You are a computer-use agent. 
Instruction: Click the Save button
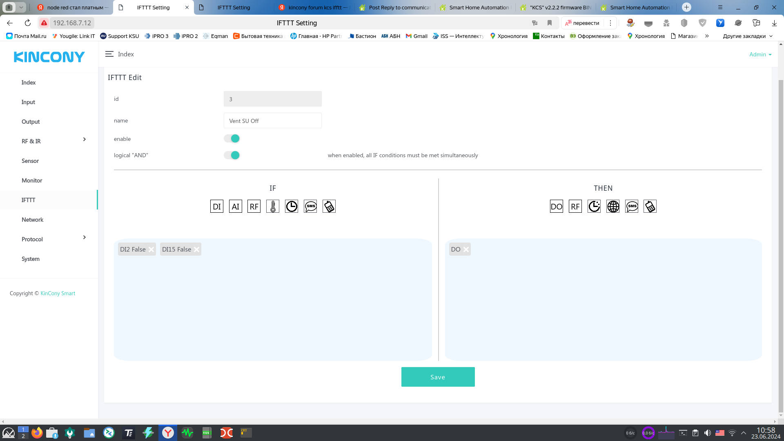pos(438,377)
